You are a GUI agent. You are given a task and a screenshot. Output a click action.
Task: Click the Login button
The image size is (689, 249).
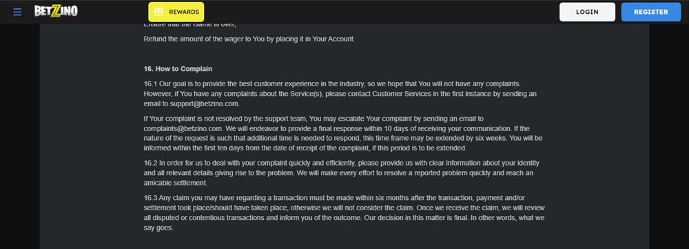pyautogui.click(x=587, y=12)
